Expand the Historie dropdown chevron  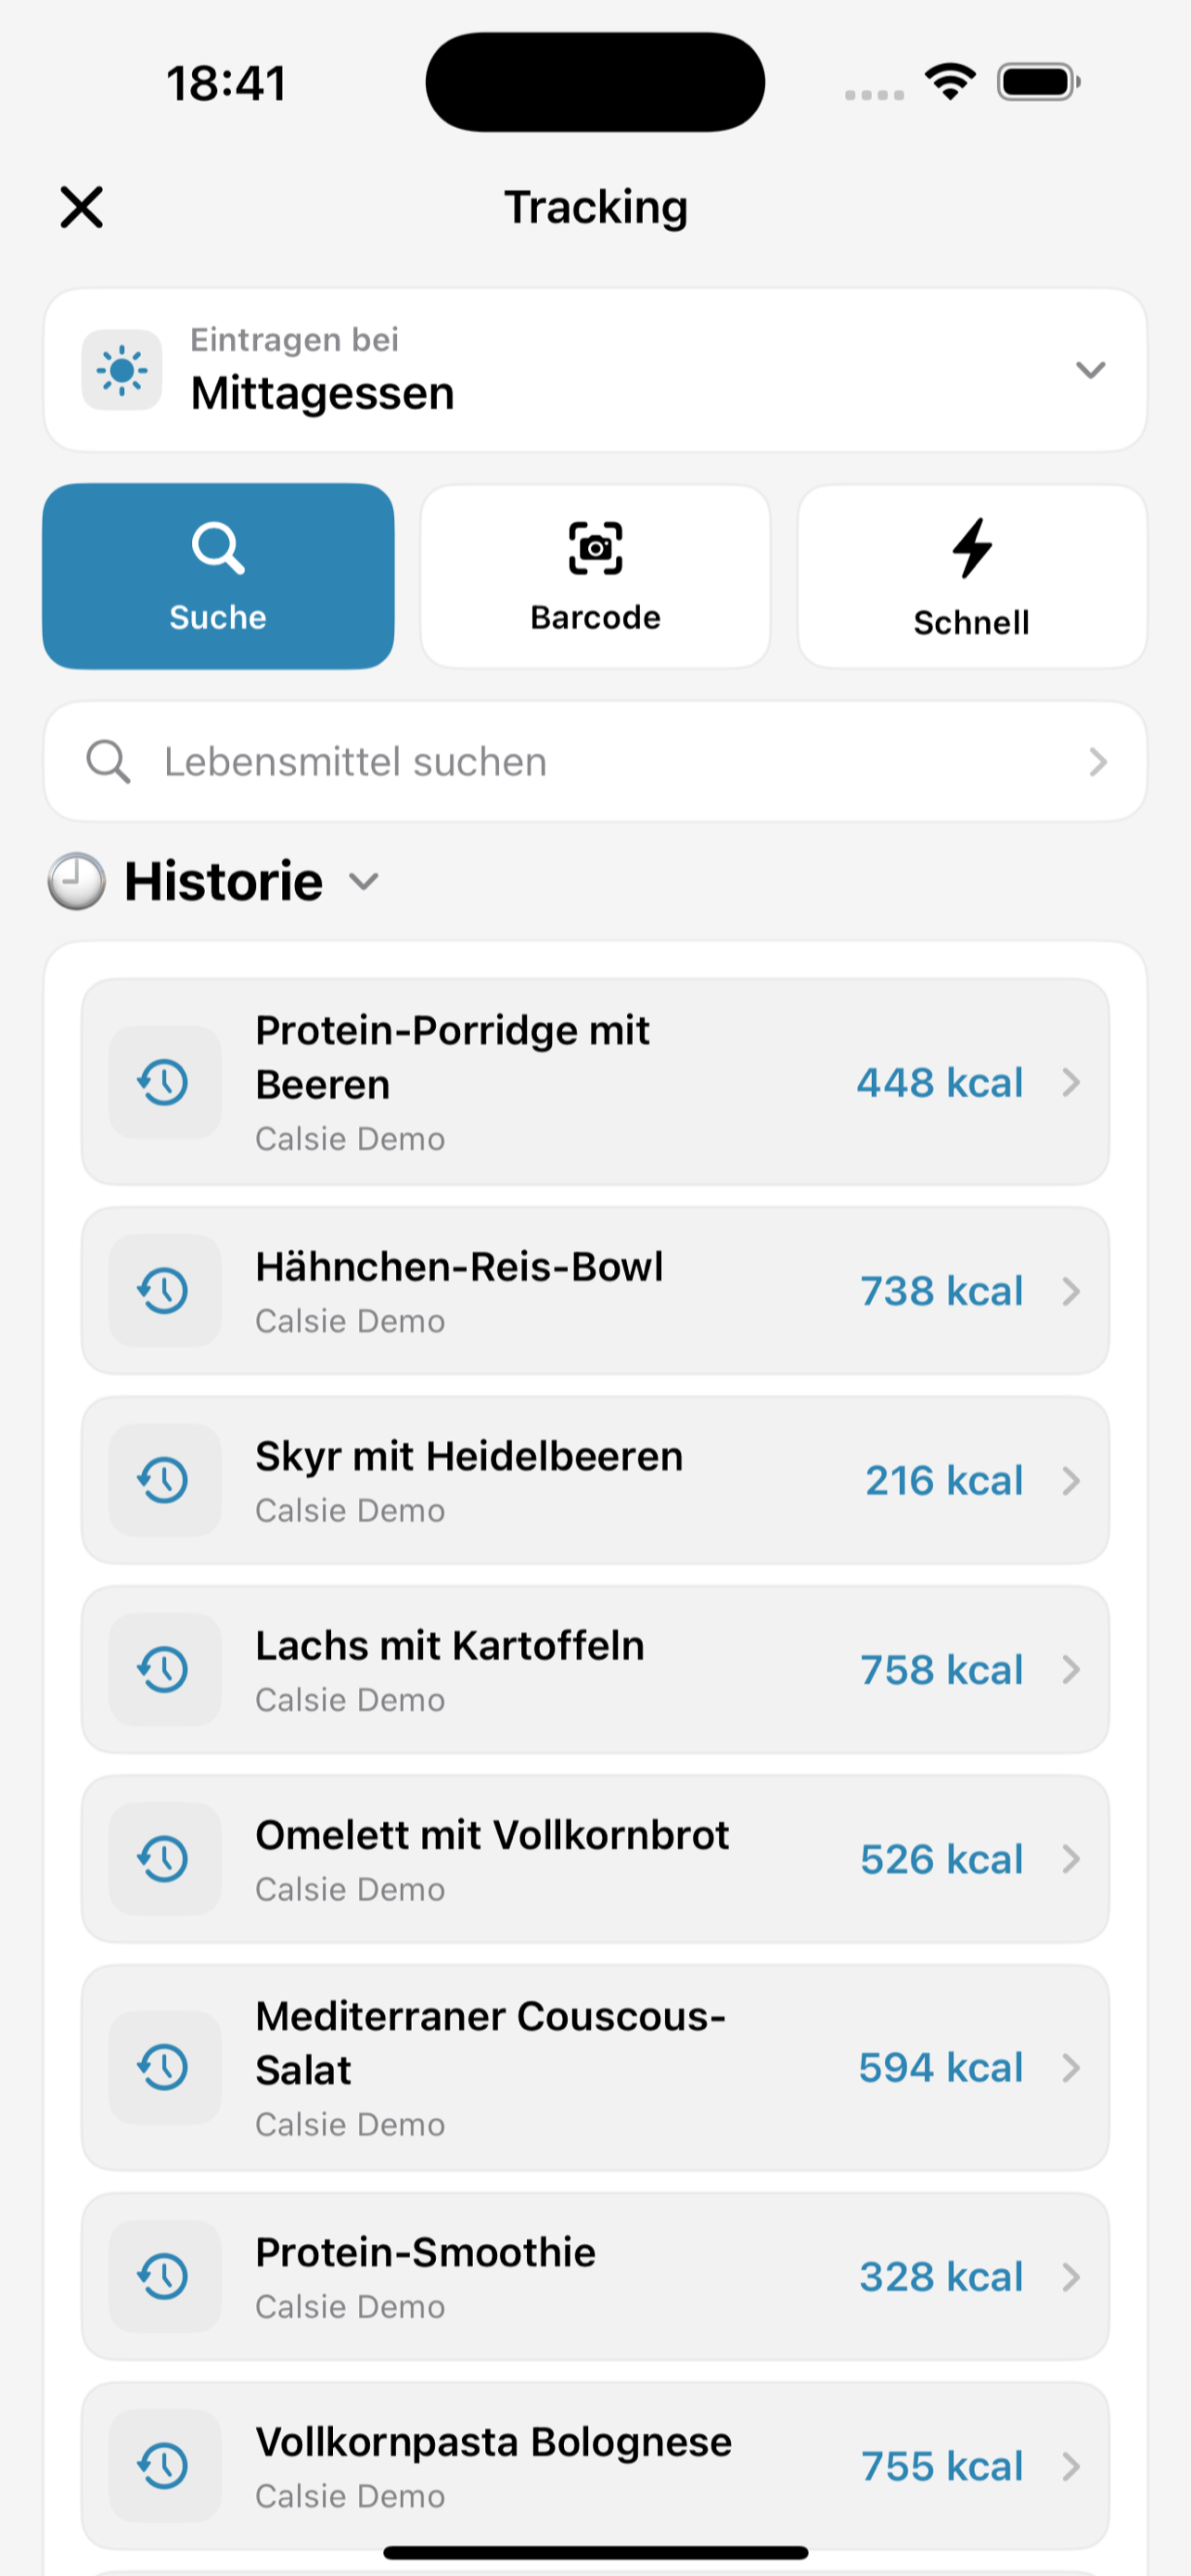tap(364, 881)
